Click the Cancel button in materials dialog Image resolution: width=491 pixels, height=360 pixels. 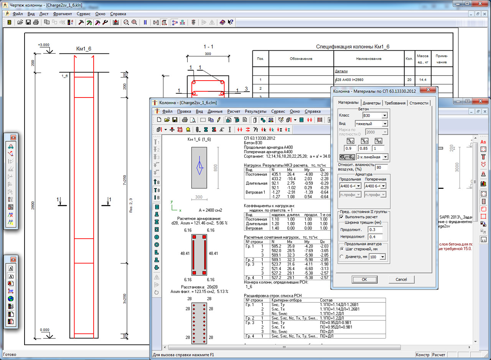pos(401,279)
